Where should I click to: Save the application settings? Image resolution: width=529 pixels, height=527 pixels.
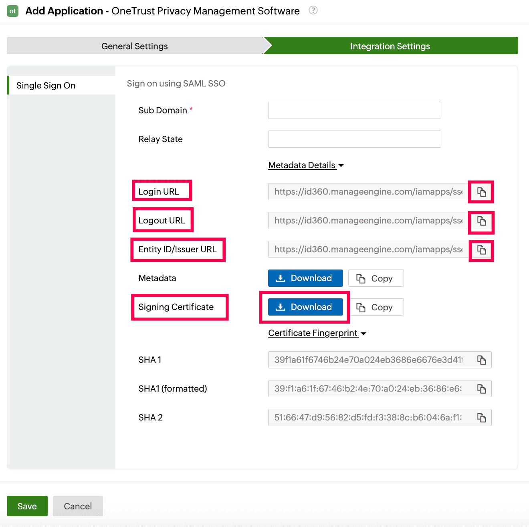tap(27, 506)
